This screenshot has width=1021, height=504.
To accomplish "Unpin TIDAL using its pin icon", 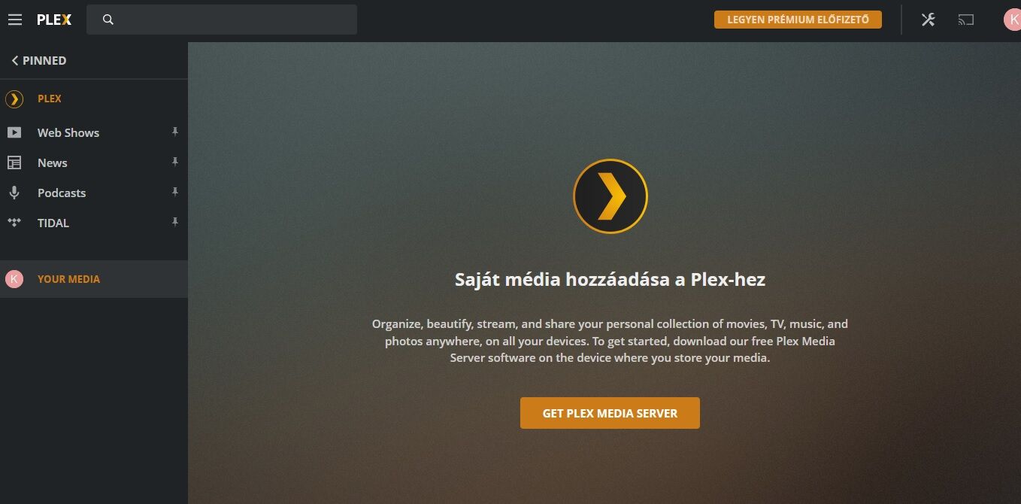I will [x=174, y=222].
